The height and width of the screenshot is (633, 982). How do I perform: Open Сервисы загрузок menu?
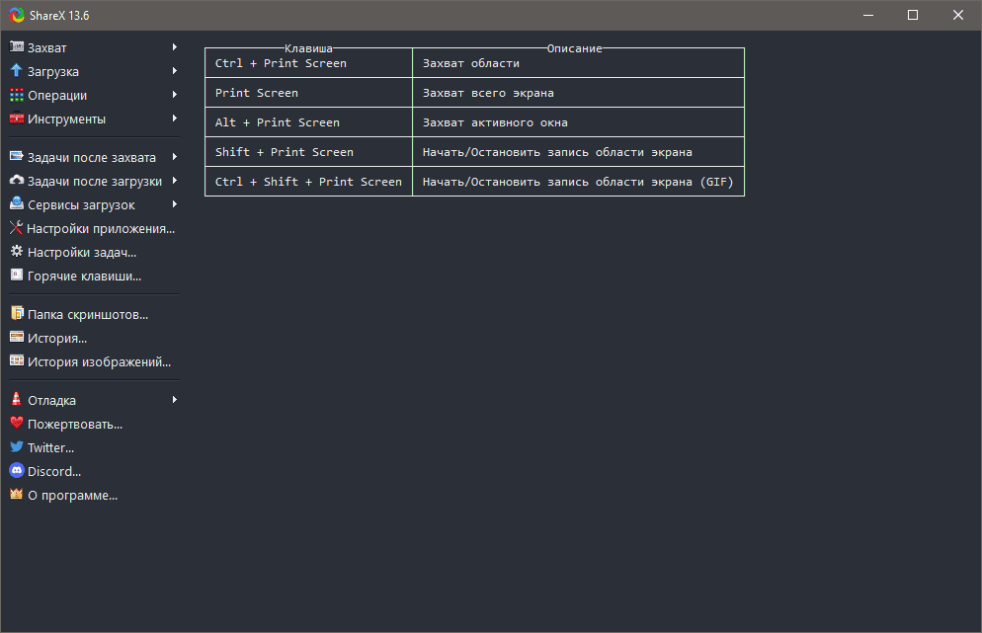click(x=94, y=204)
